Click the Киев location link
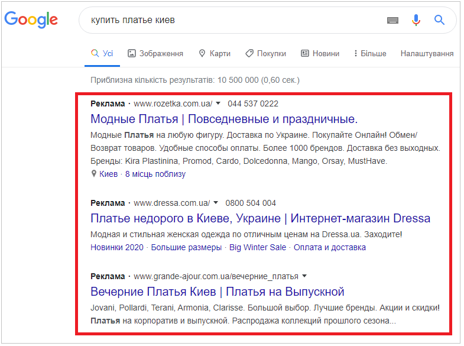 [108, 174]
